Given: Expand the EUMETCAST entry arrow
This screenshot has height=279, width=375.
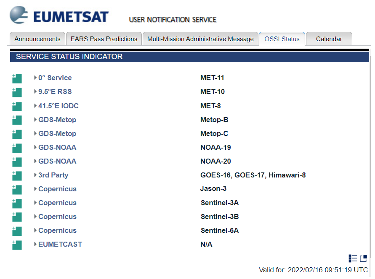Looking at the screenshot, I should (35, 244).
